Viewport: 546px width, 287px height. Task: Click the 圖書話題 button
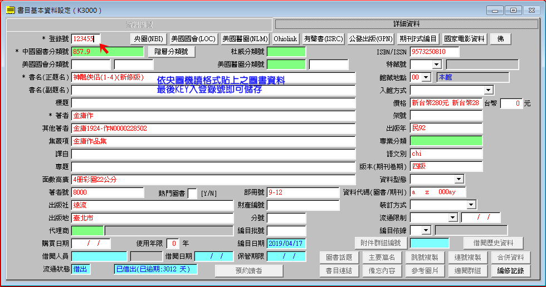coord(339,258)
